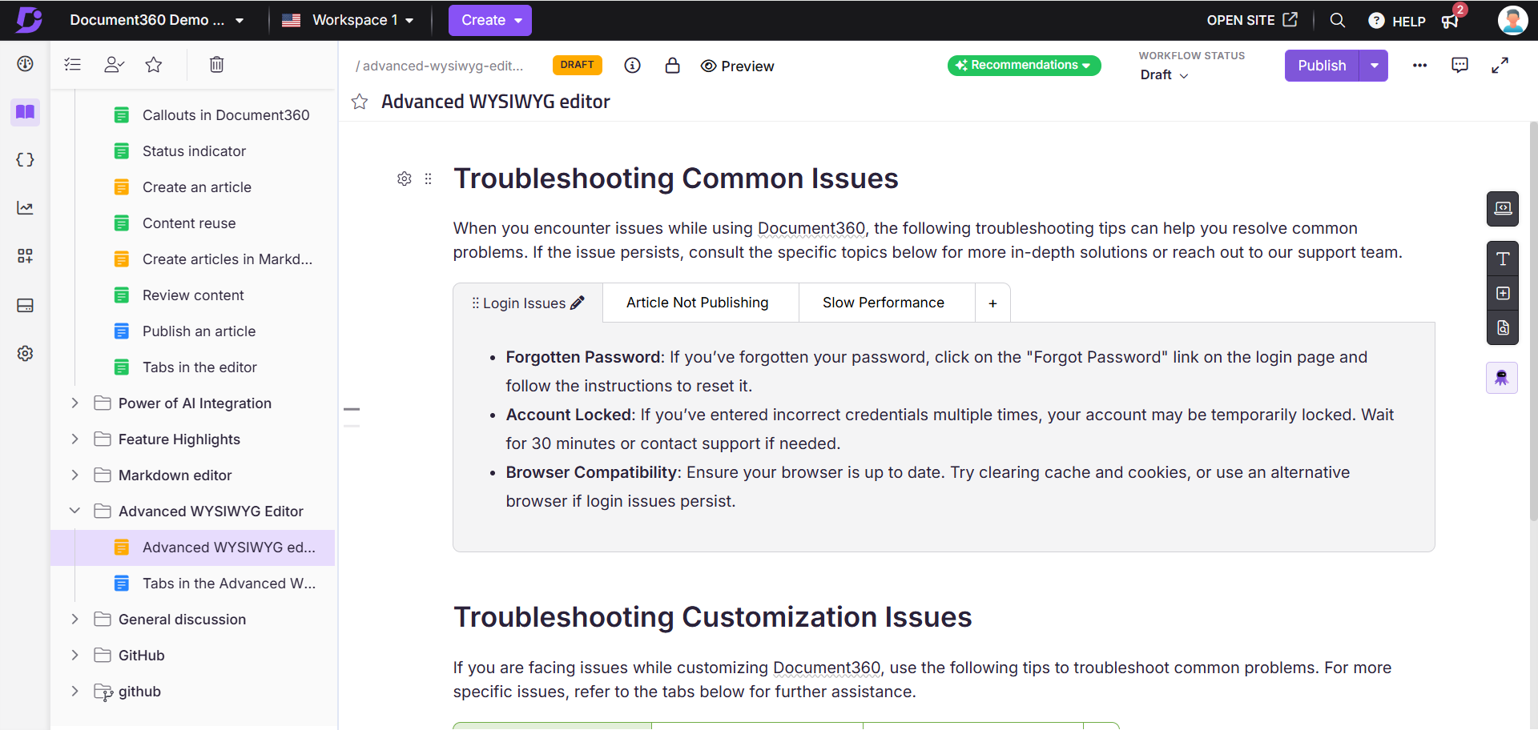Screen dimensions: 1538x730
Task: Collapse the Advanced WYSIWYG Editor folder
Action: (74, 511)
